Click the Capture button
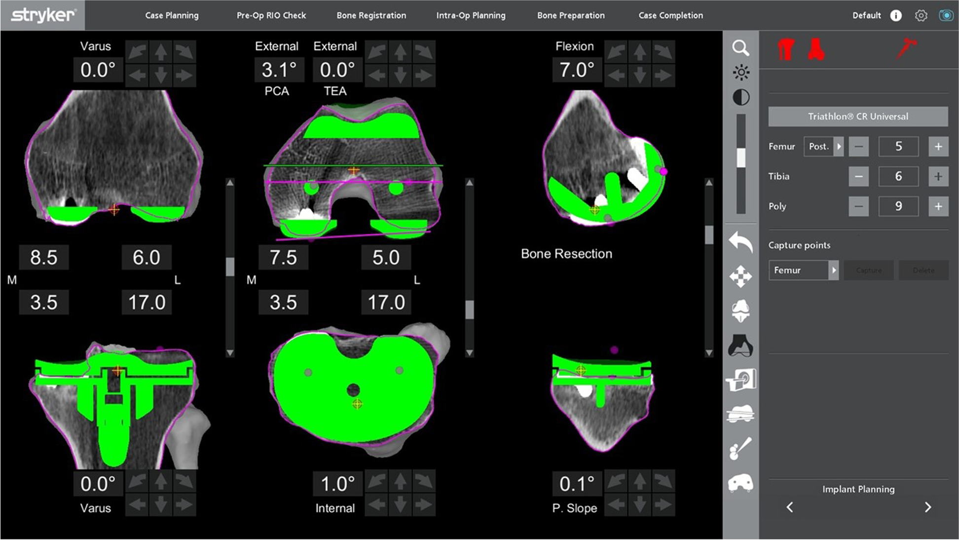 [869, 270]
